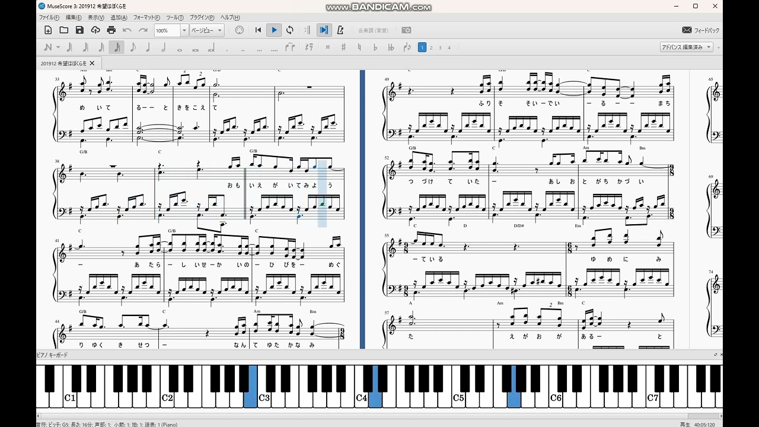
Task: Switch to voice 4
Action: click(449, 47)
